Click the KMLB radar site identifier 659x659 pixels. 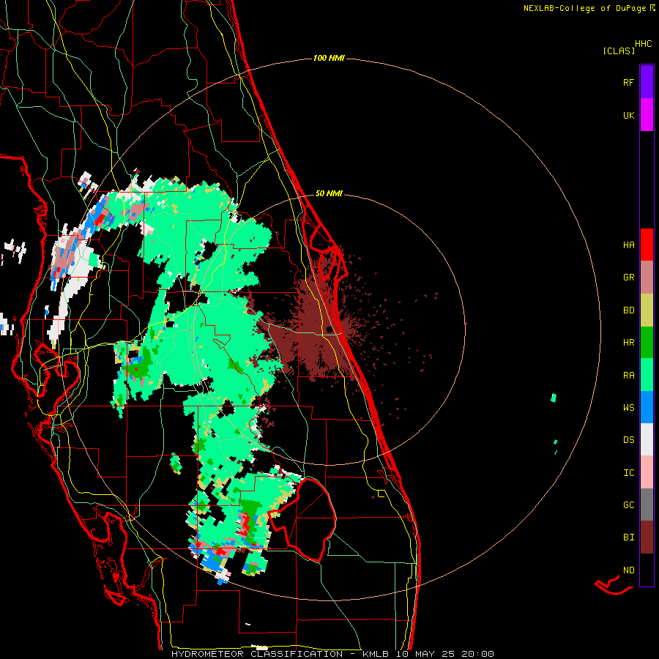click(x=376, y=654)
